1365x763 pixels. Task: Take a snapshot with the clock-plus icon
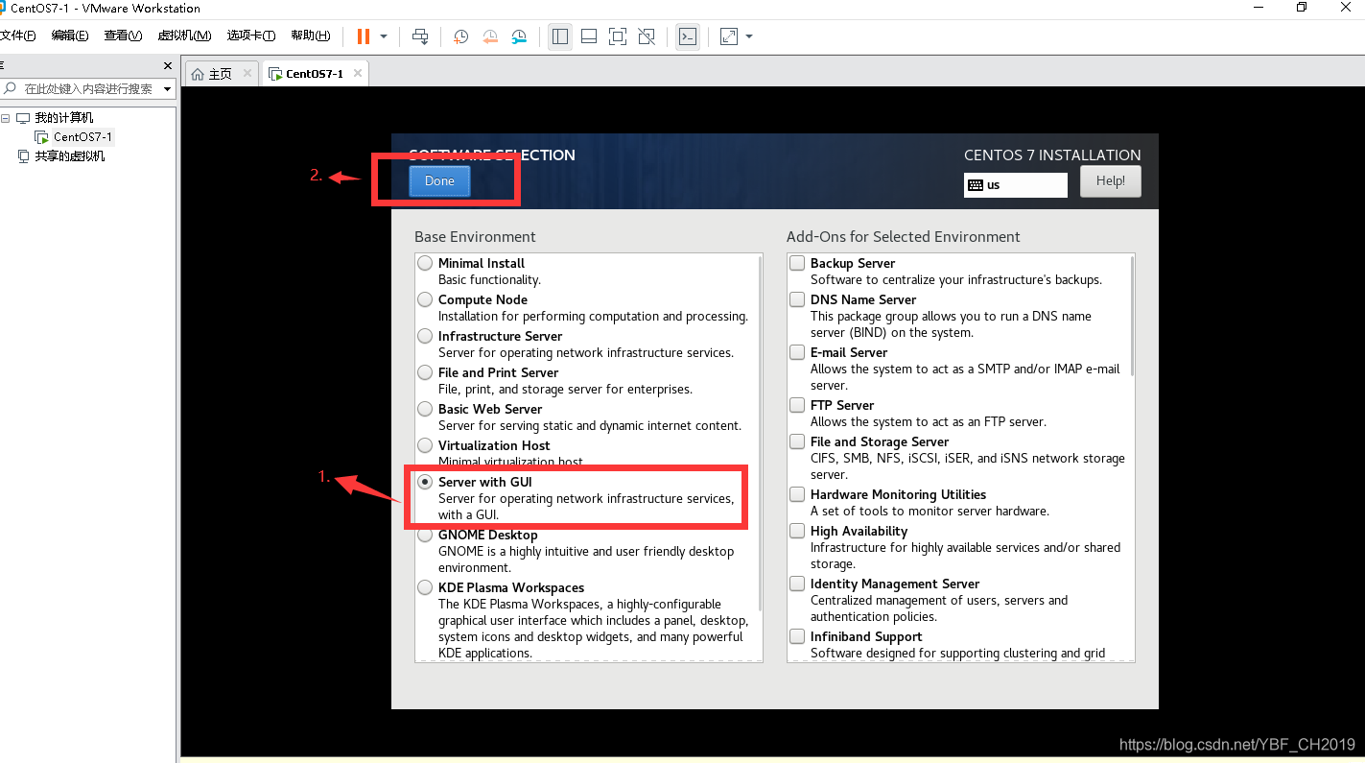460,36
